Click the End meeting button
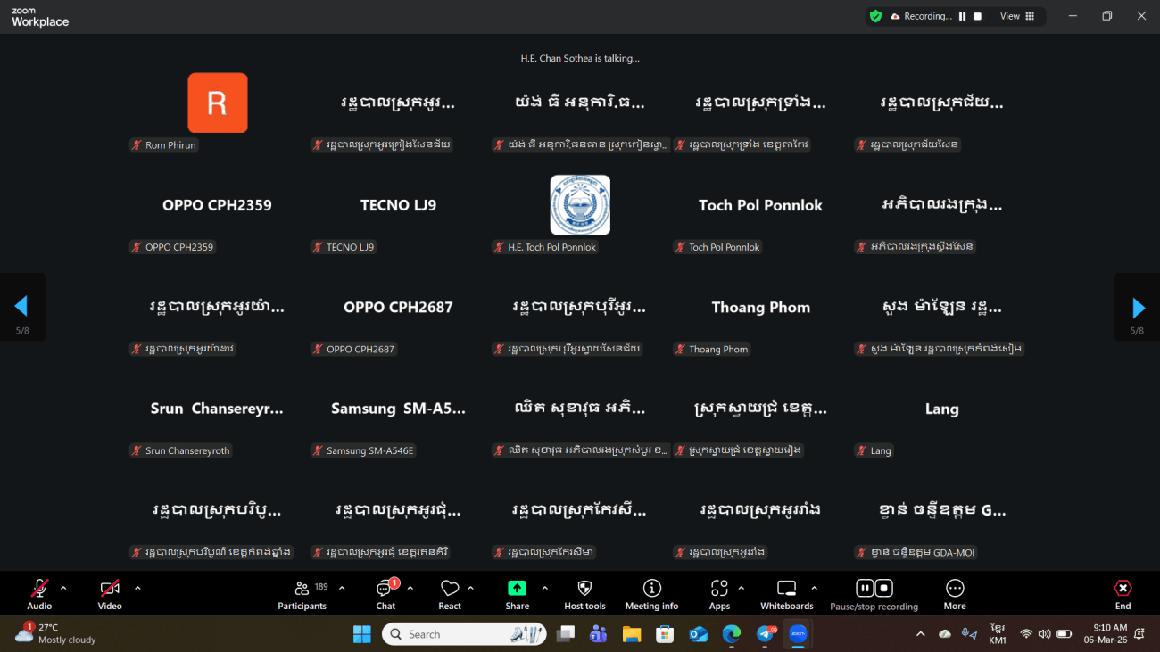The height and width of the screenshot is (652, 1160). [x=1123, y=595]
